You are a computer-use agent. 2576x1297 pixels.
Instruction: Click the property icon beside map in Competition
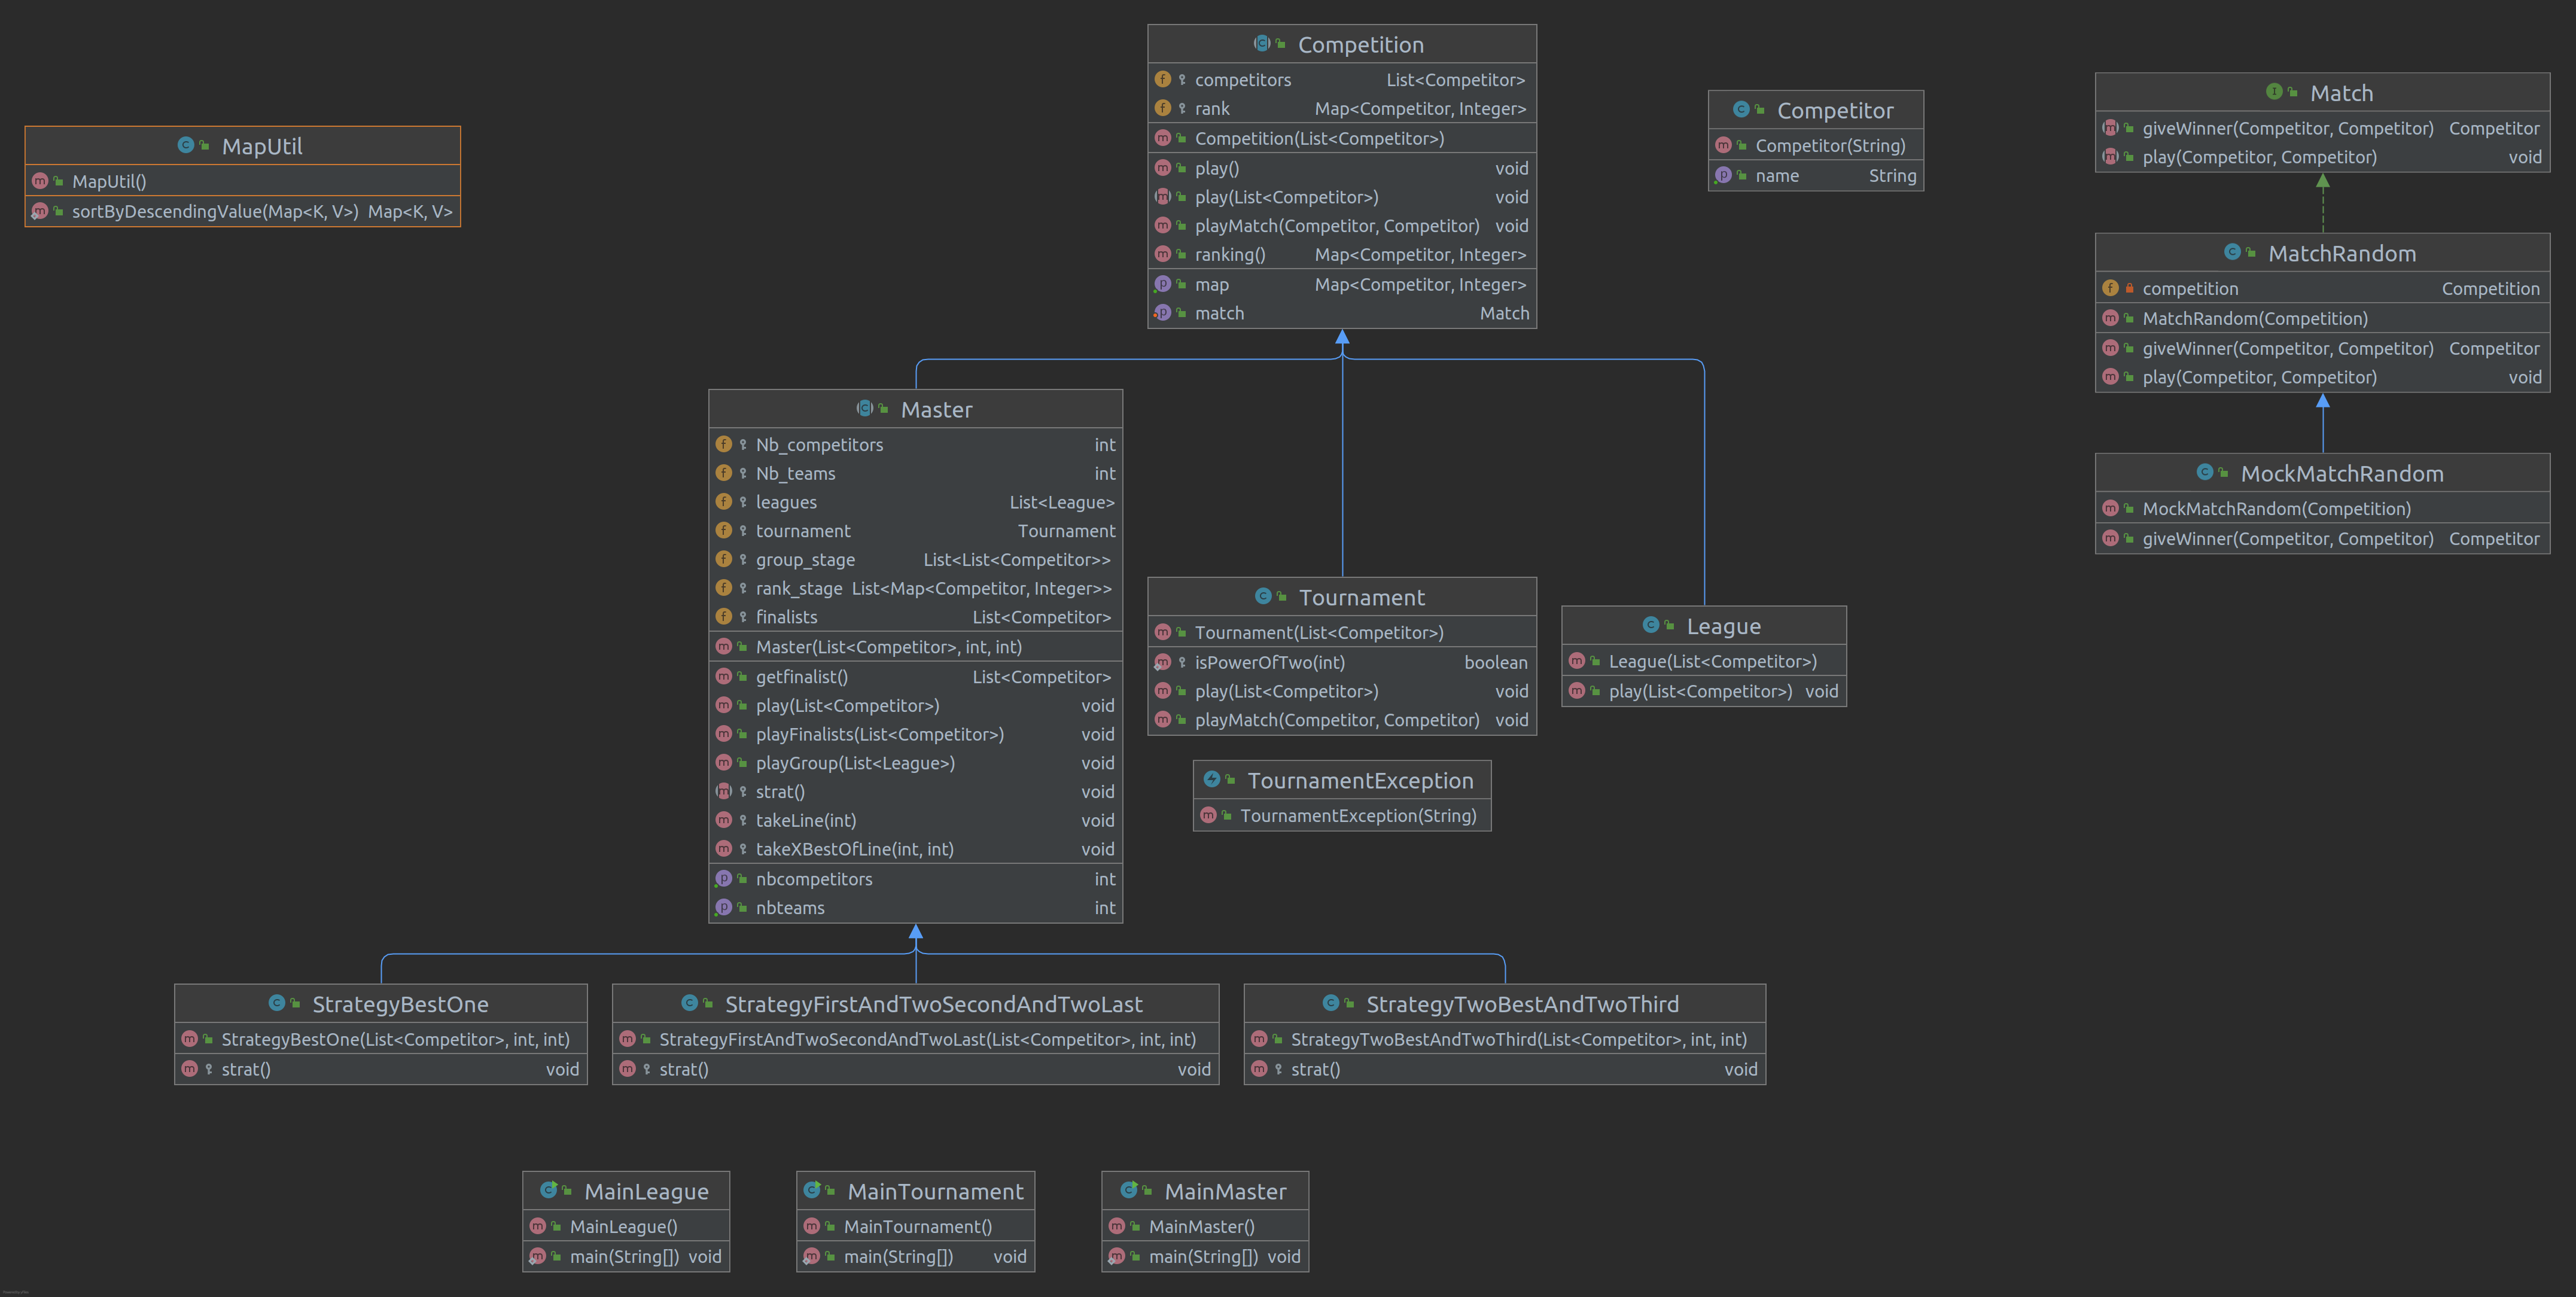pyautogui.click(x=1163, y=284)
